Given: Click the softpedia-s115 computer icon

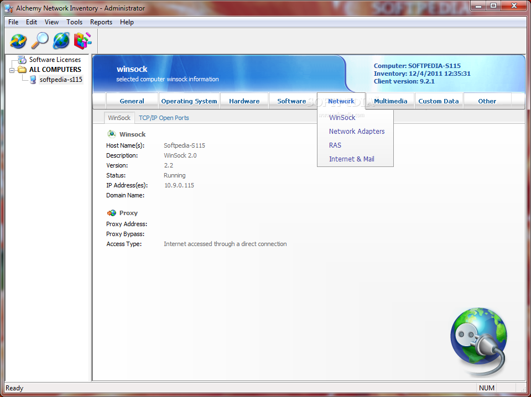Looking at the screenshot, I should point(33,80).
